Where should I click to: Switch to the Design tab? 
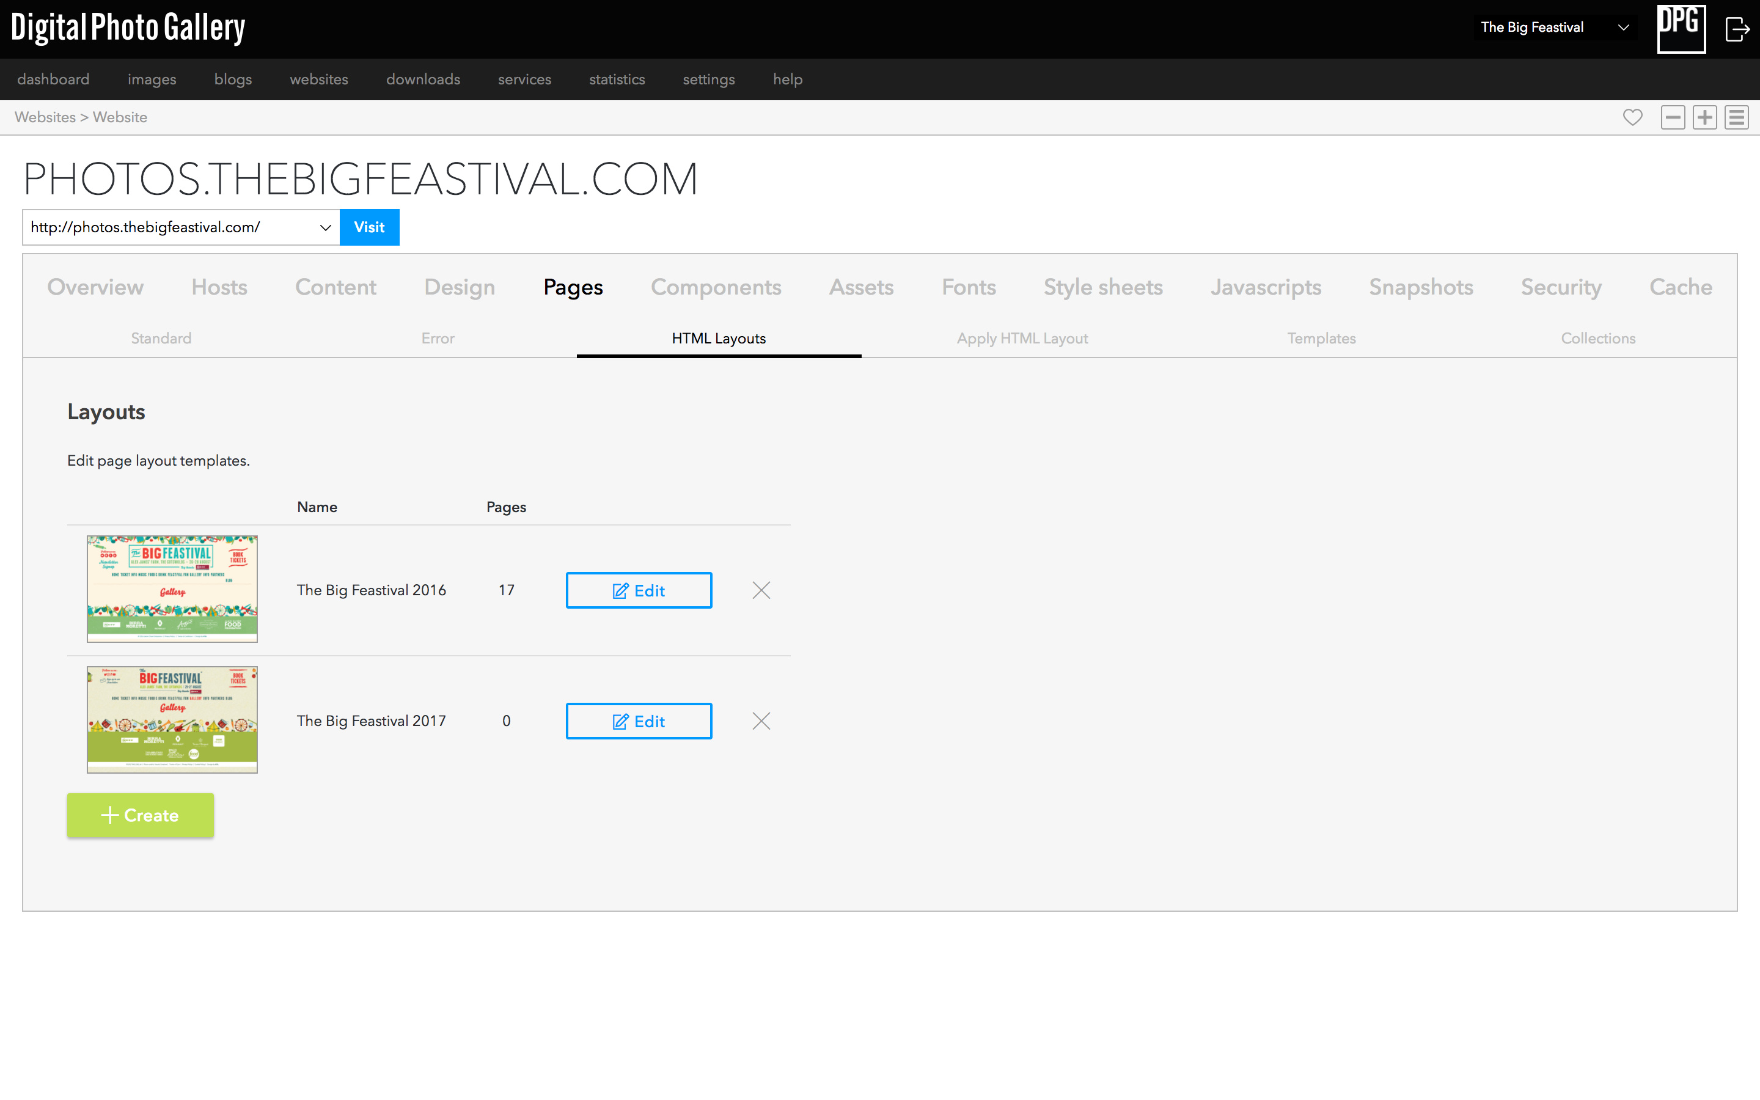460,287
